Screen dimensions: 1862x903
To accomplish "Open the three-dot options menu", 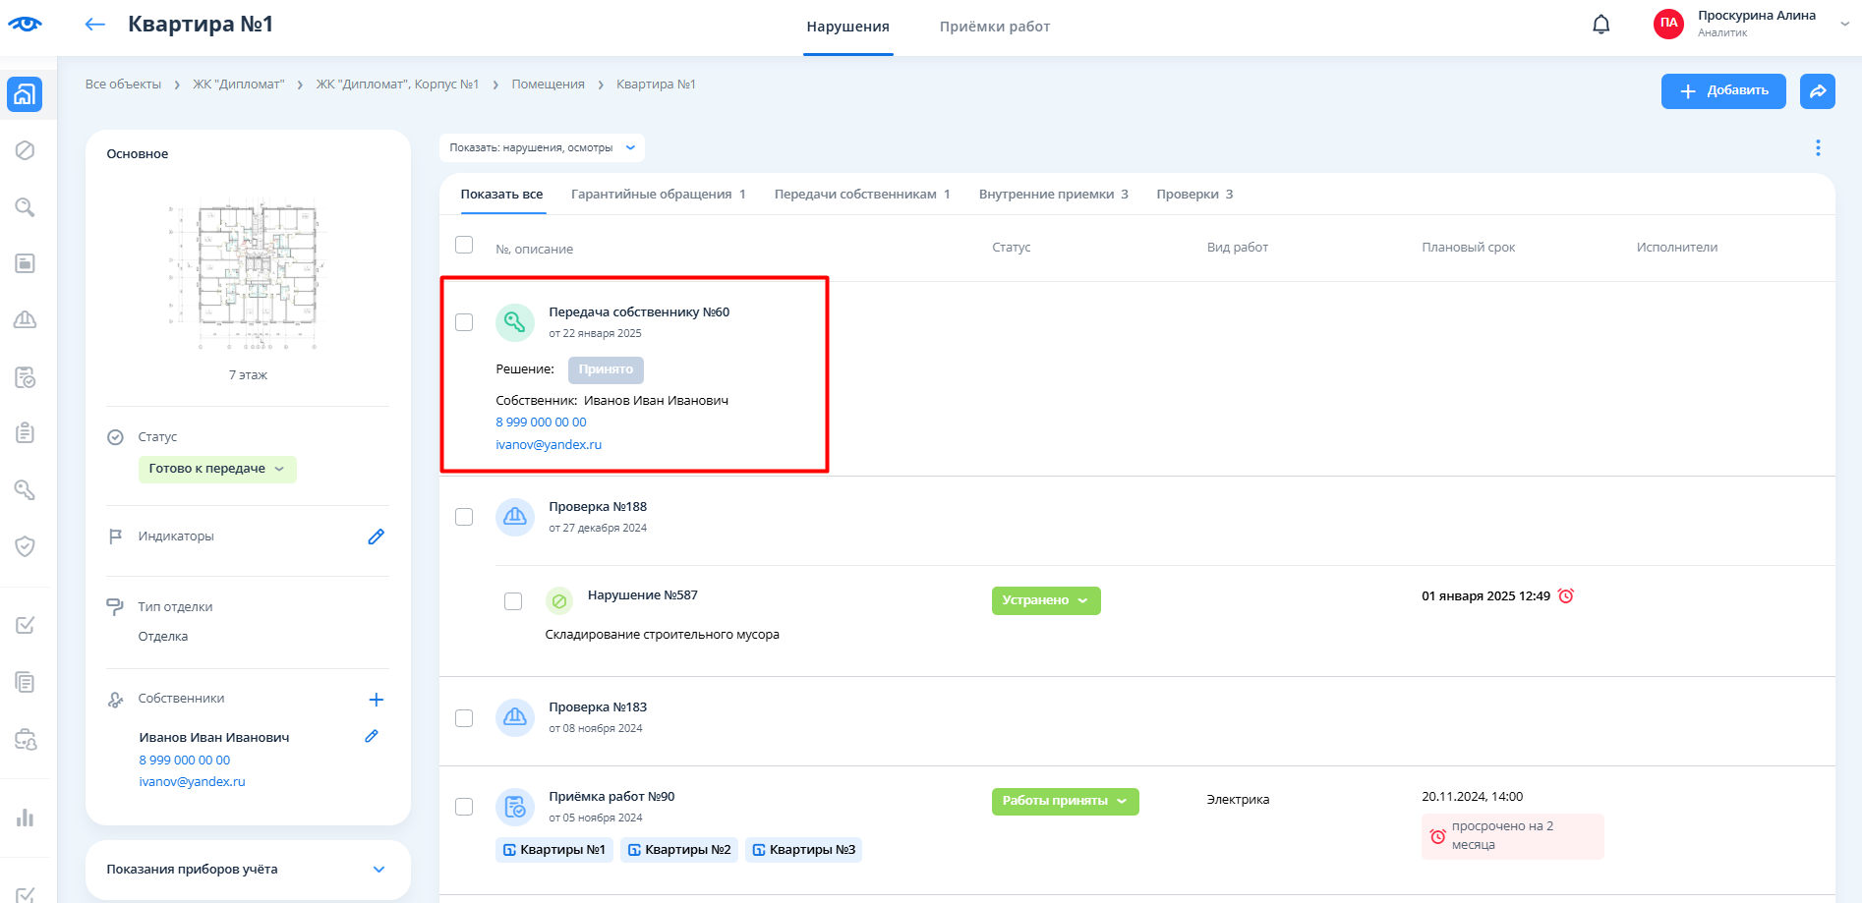I will pyautogui.click(x=1817, y=147).
